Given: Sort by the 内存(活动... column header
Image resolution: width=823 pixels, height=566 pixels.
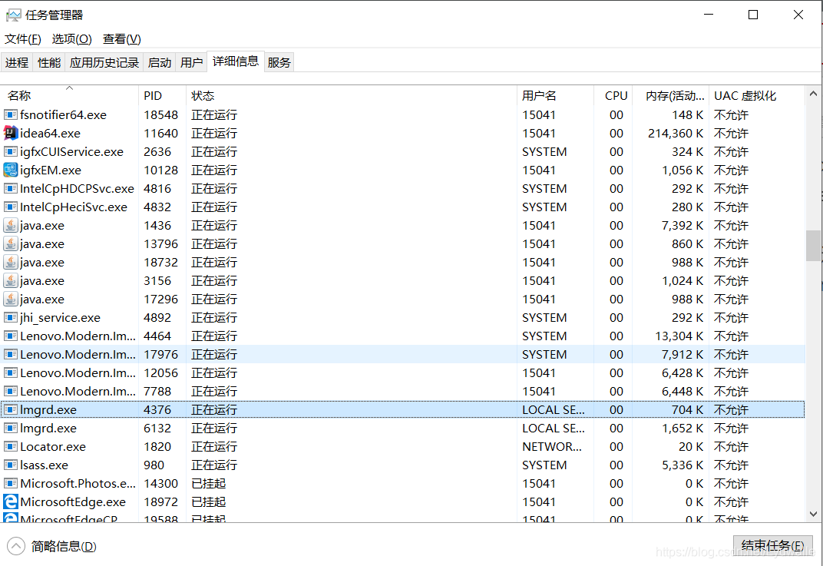Looking at the screenshot, I should 671,95.
